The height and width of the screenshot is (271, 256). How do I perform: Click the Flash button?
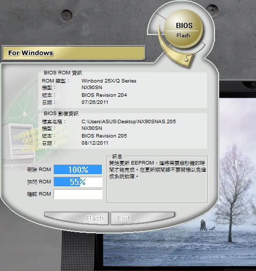click(76, 218)
